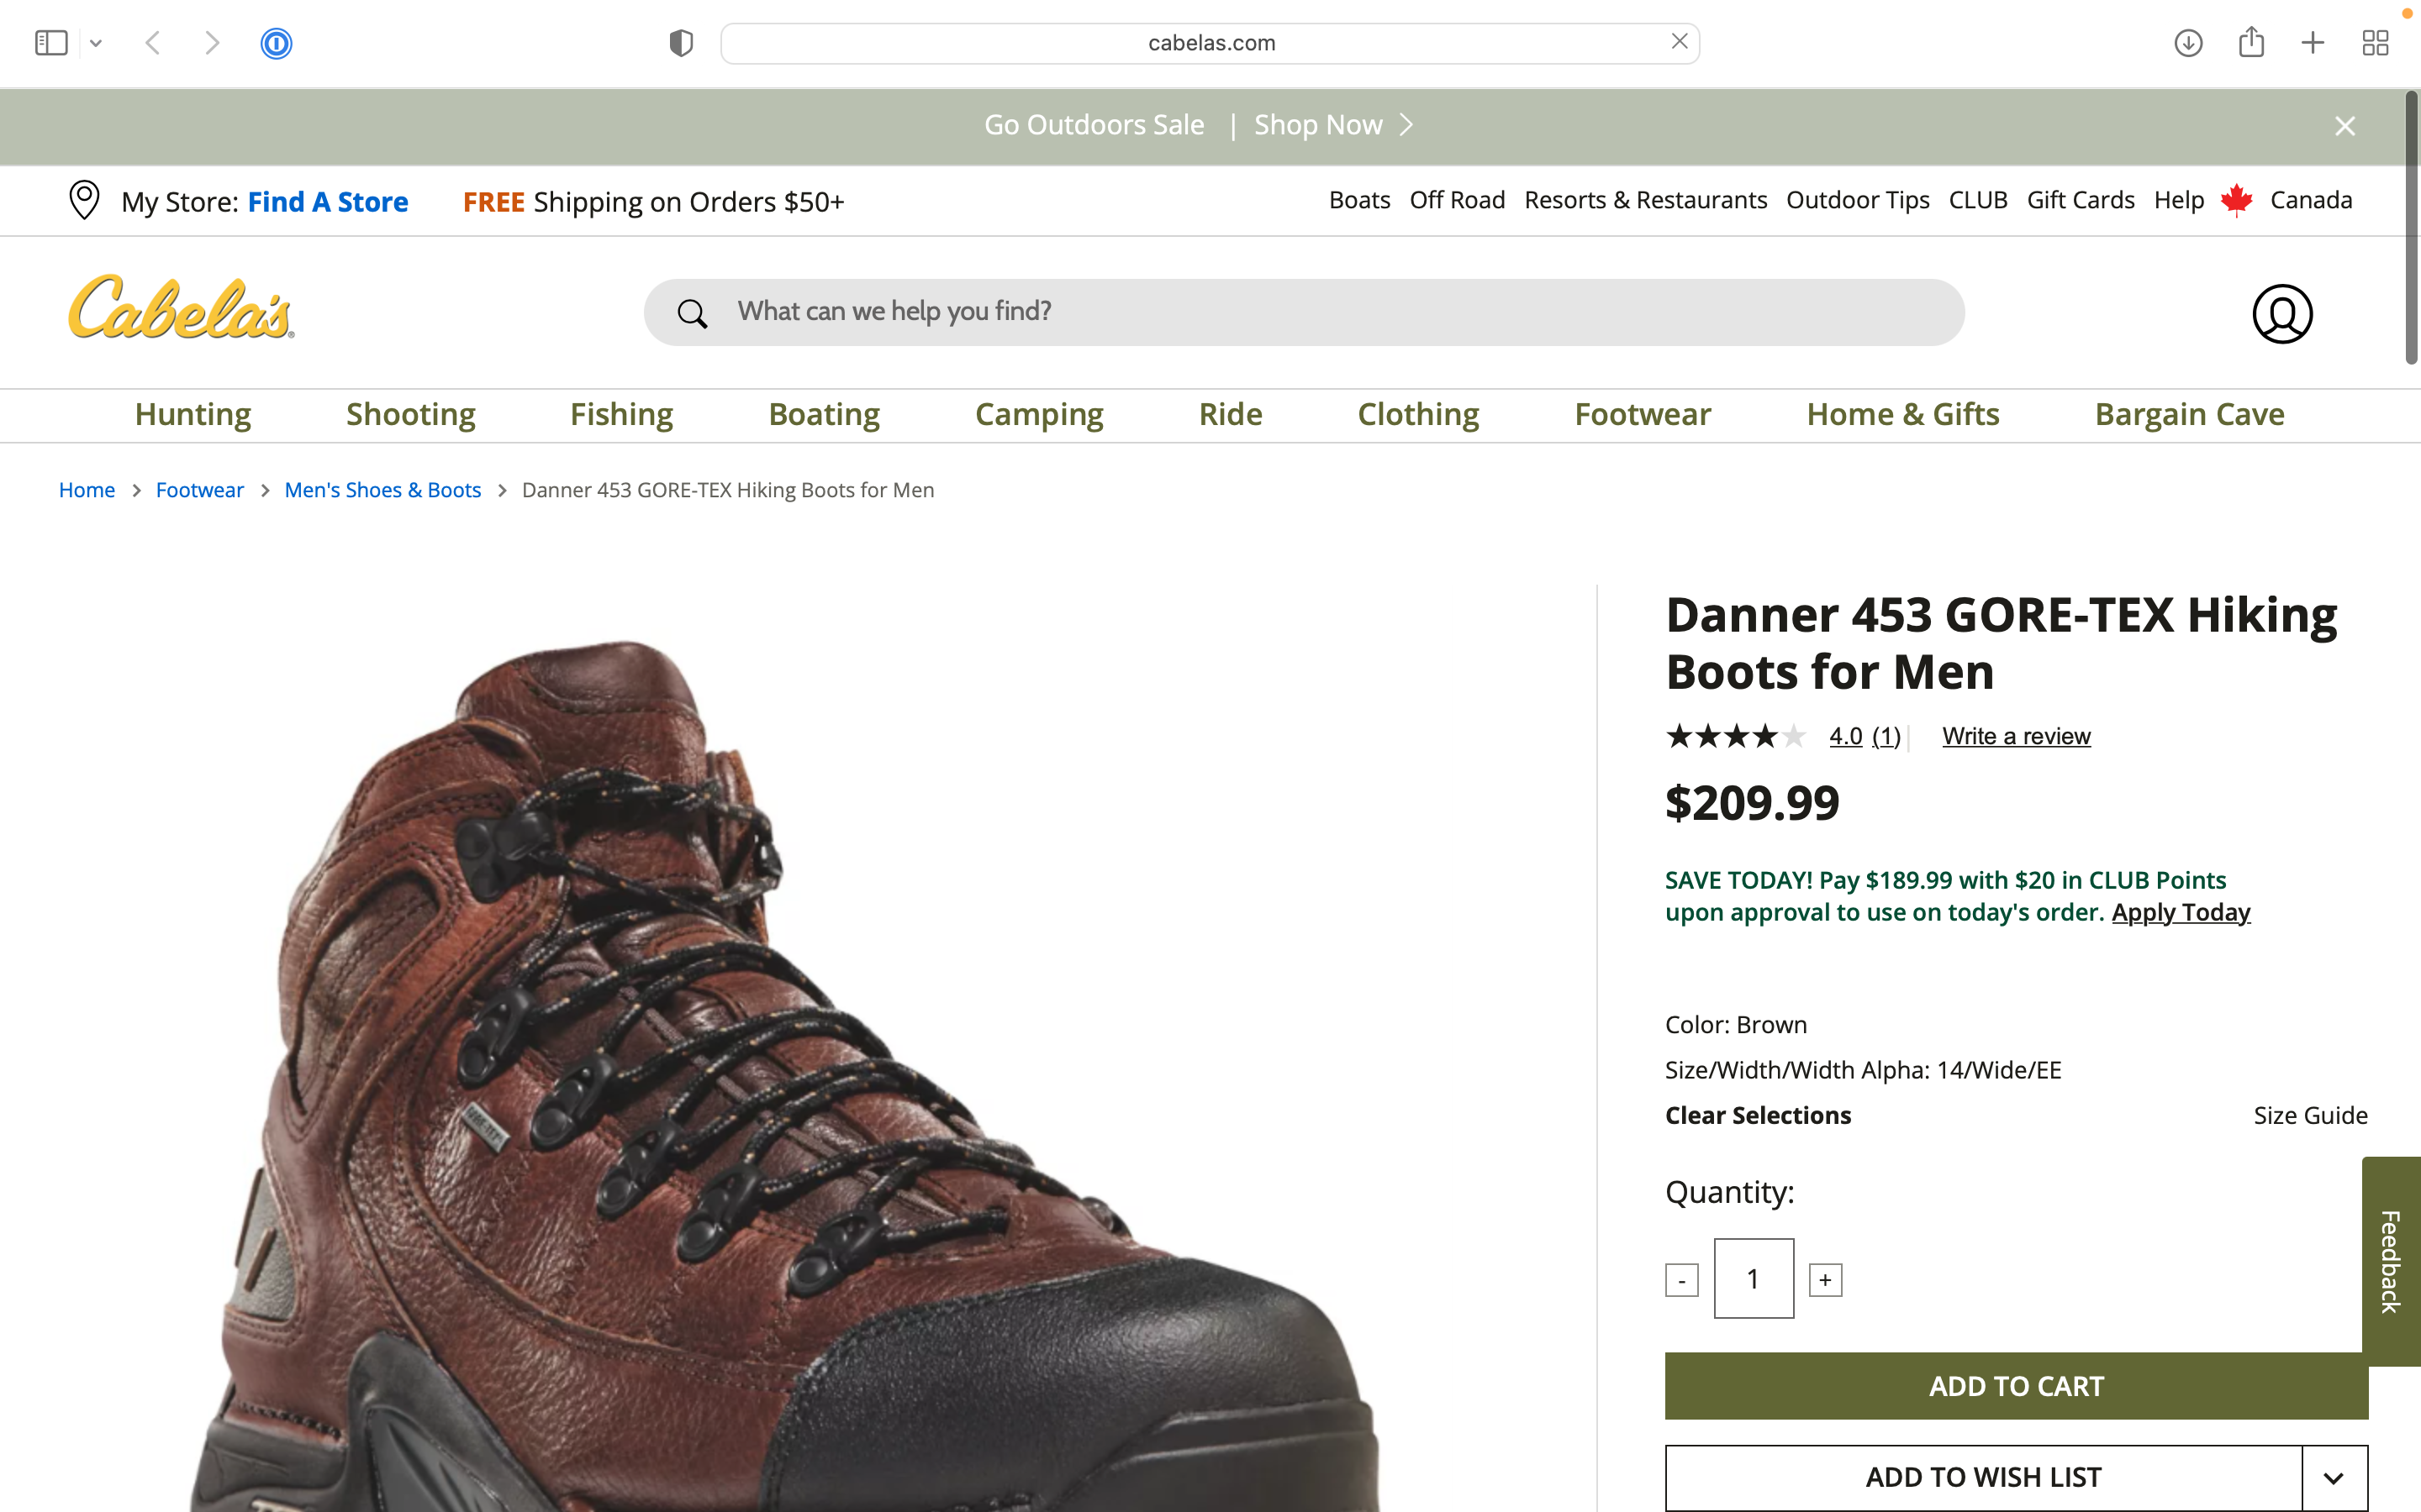Open the Fishing menu
This screenshot has width=2421, height=1512.
click(621, 414)
